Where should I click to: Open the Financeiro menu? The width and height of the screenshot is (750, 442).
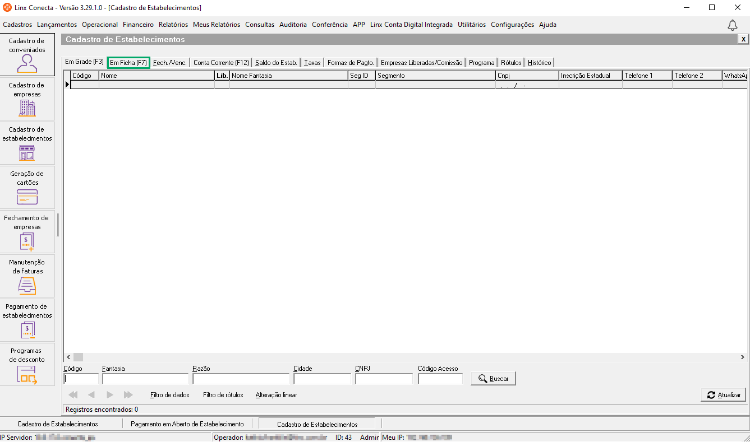coord(138,25)
